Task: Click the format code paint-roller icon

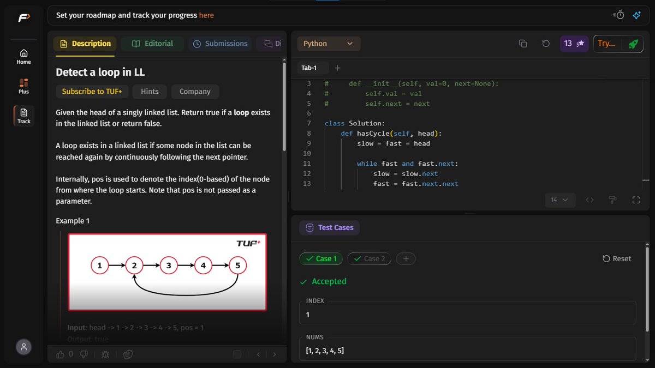Action: coord(613,200)
